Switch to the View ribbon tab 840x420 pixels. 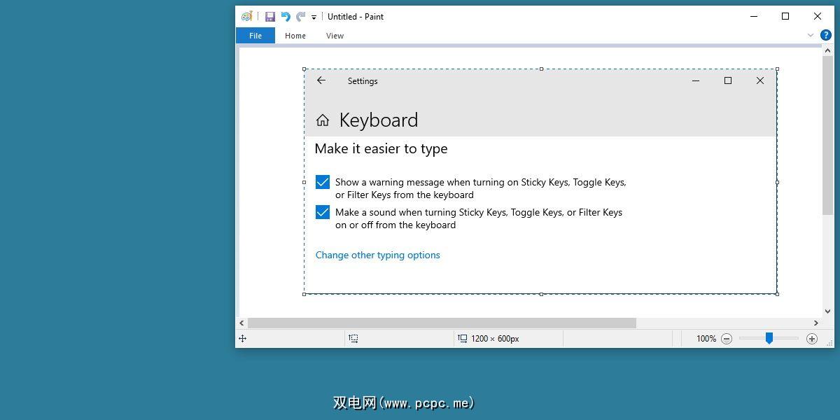(x=335, y=36)
